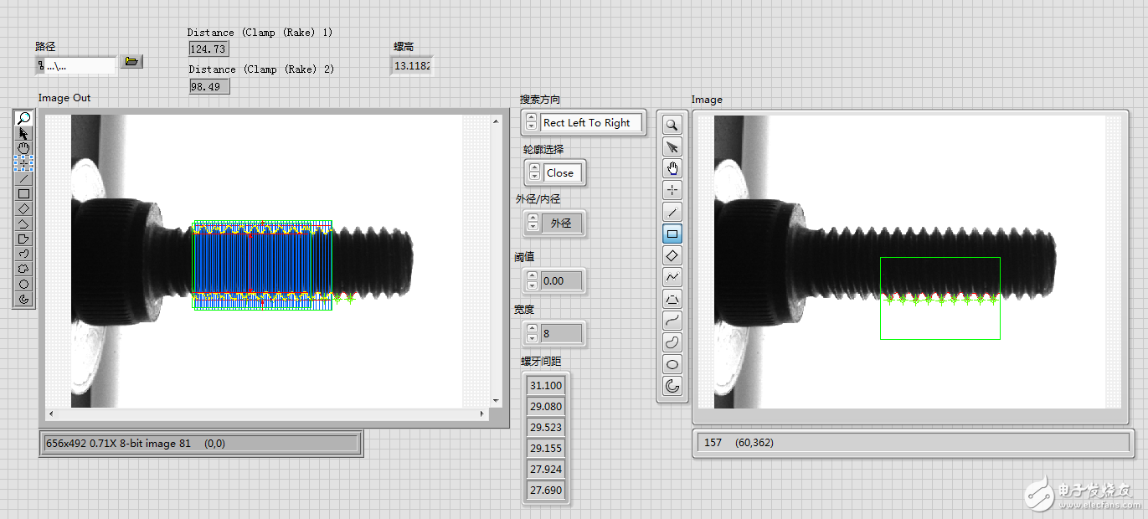
Task: Select the Pan hand tool in Image Out palette
Action: tap(24, 148)
